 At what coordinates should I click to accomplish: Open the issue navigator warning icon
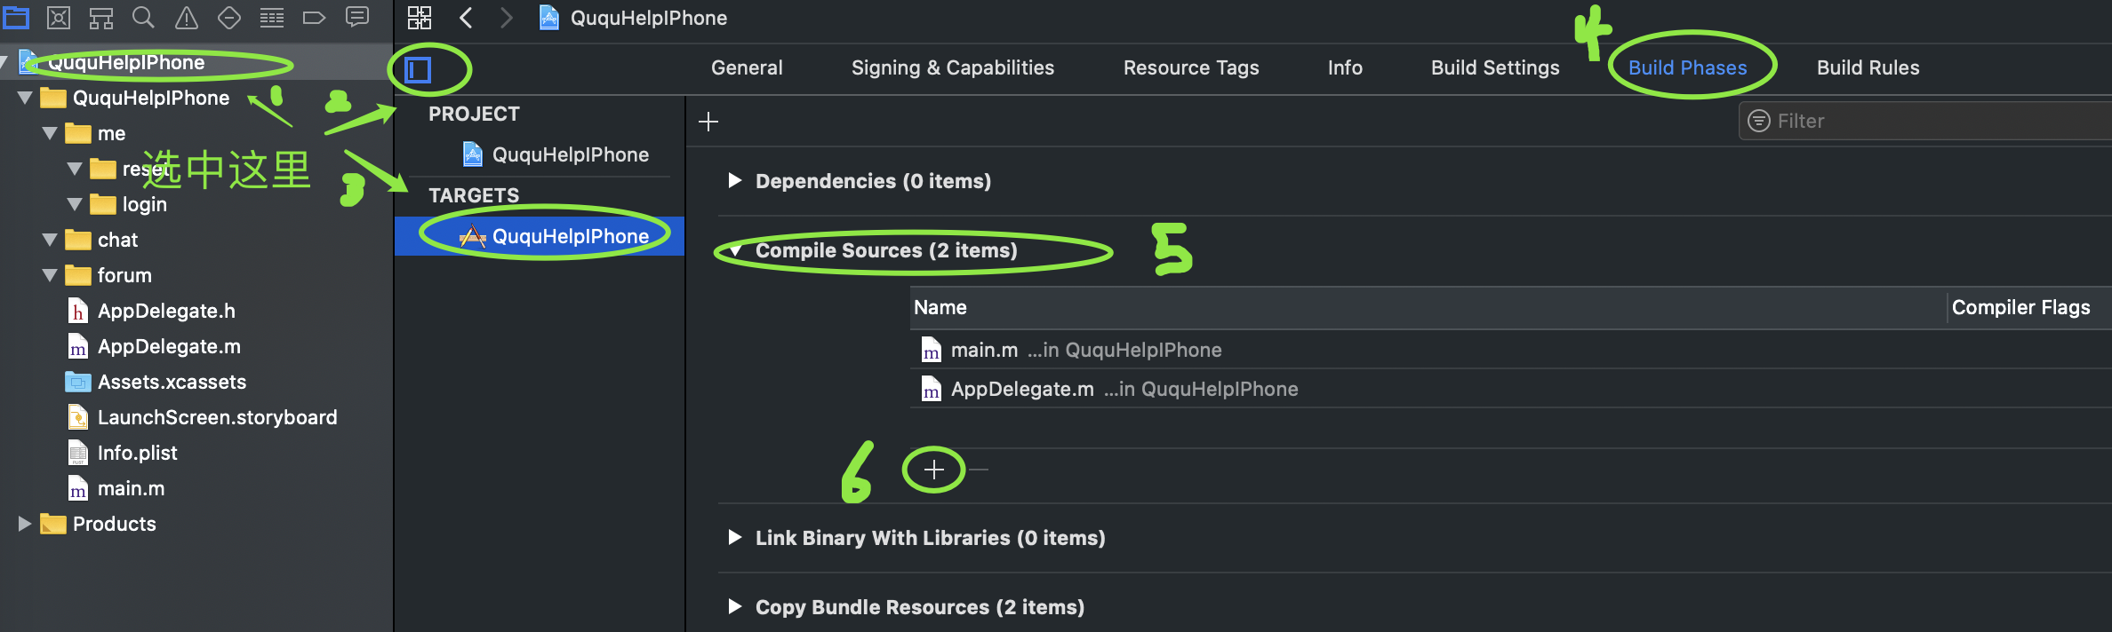click(186, 17)
